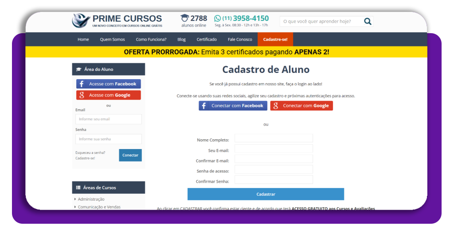Click the Esqueceu a senha? link
Viewport: 454px width, 237px height.
(90, 153)
